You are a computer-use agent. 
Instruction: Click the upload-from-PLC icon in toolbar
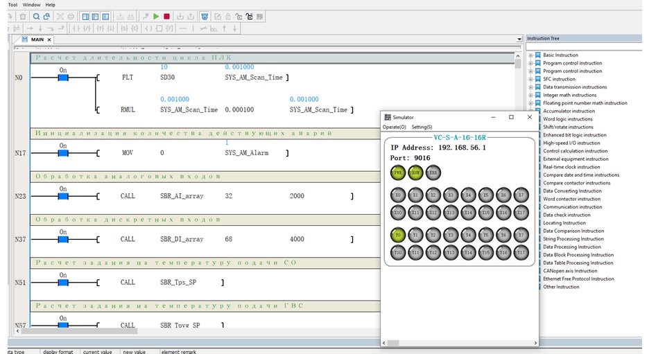pos(191,17)
